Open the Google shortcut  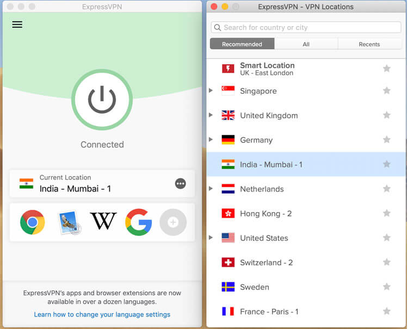coord(138,222)
